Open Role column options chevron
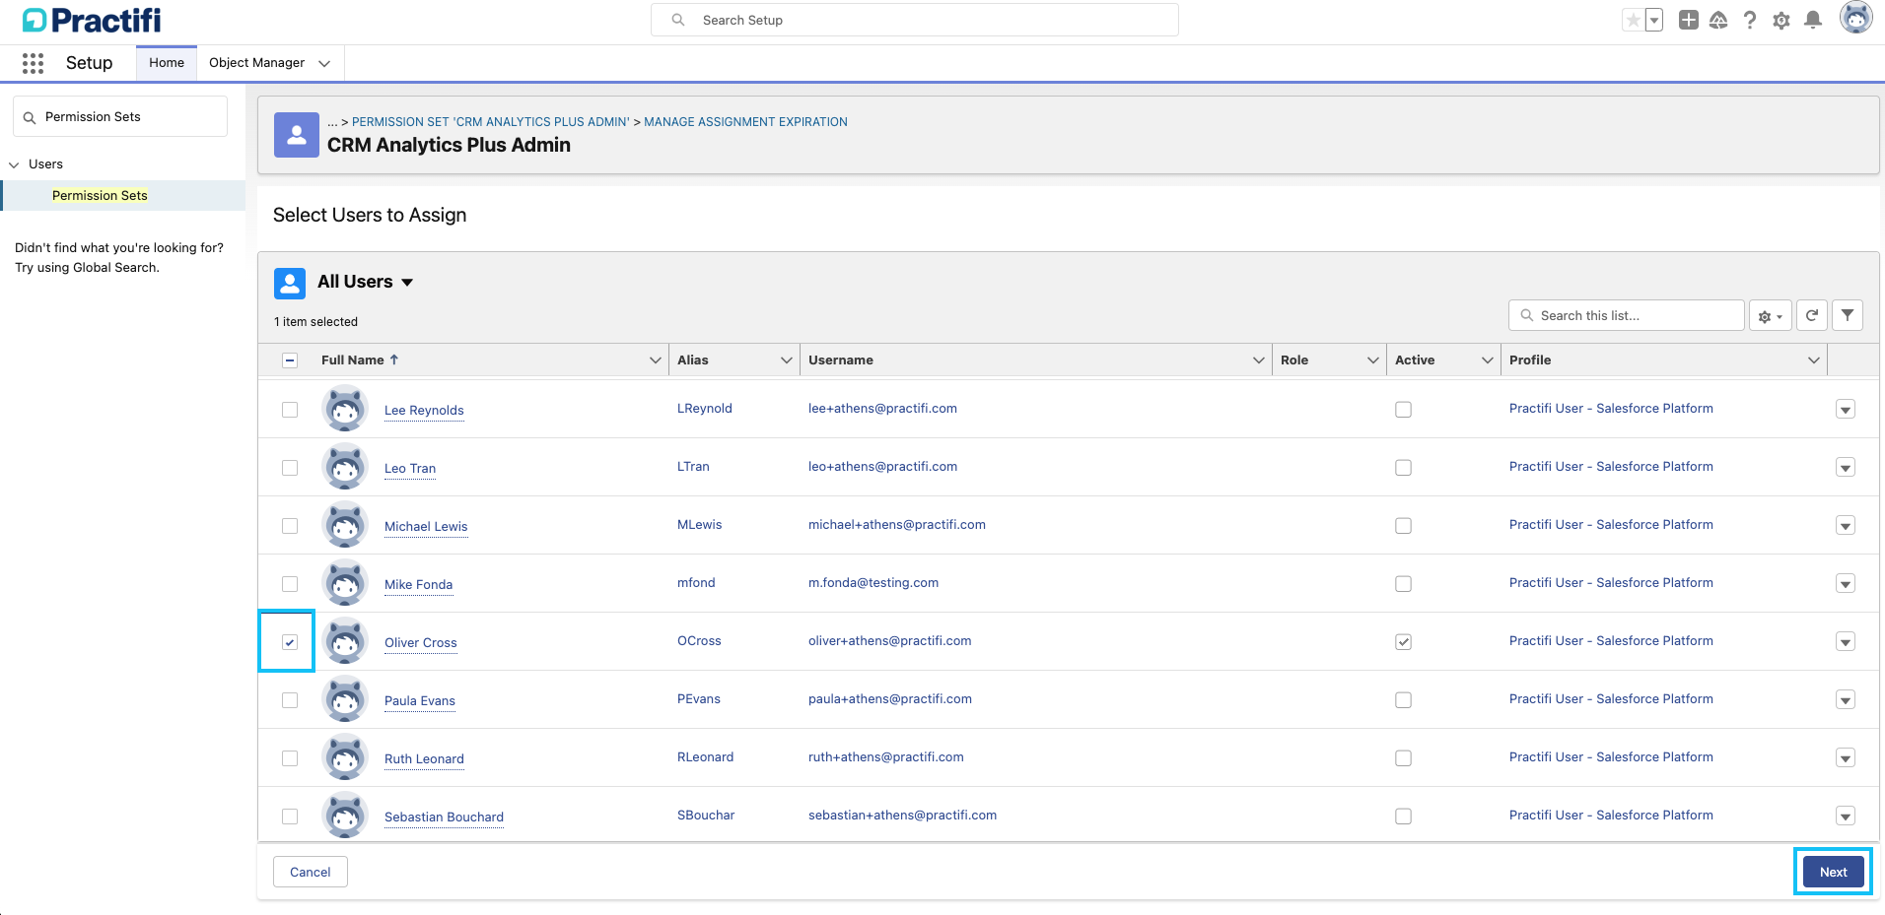The image size is (1885, 915). pos(1373,360)
